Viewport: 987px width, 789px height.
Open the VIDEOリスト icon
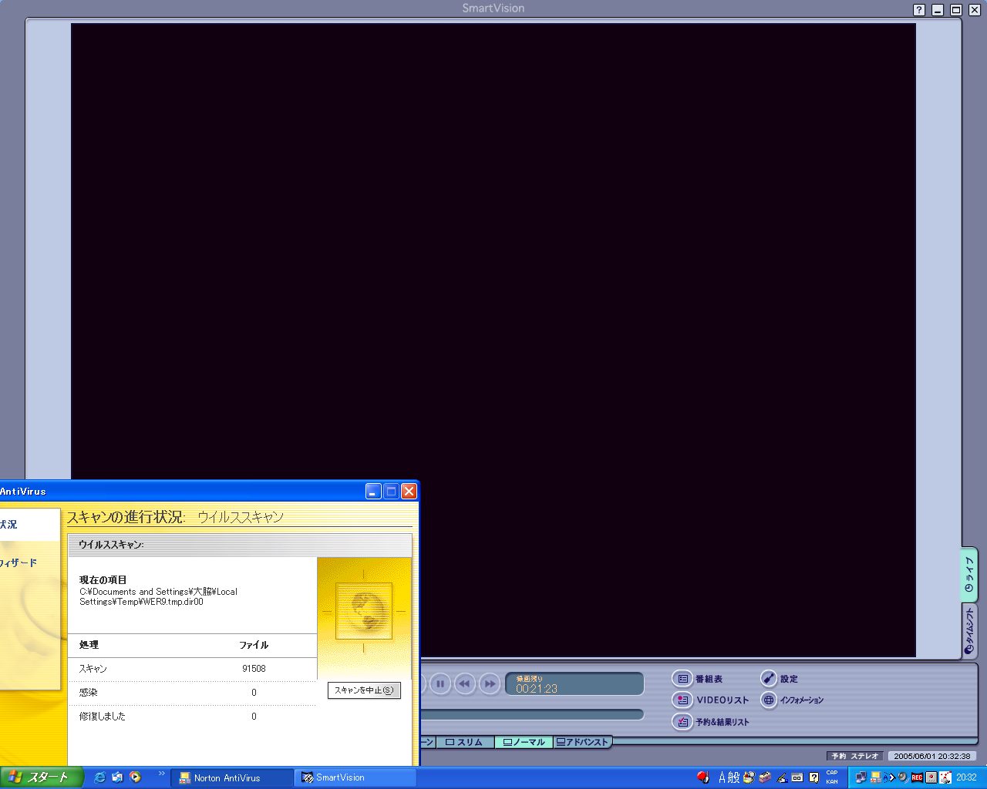click(682, 700)
